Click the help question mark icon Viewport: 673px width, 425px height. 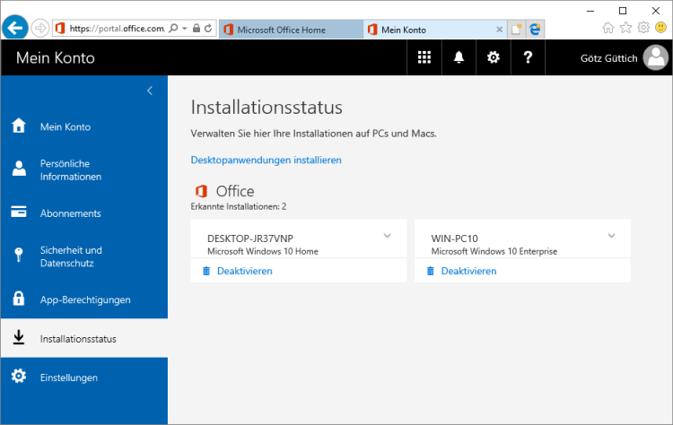tap(529, 57)
